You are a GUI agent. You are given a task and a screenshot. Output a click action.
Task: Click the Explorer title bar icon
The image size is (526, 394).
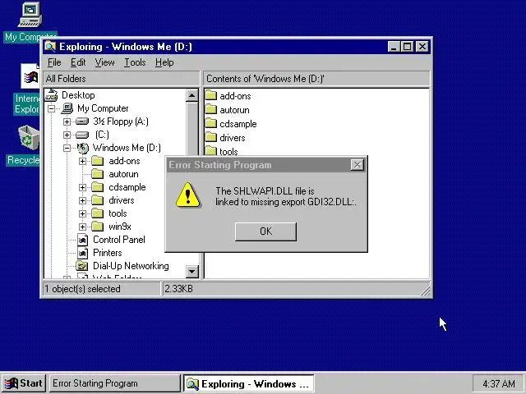tap(50, 47)
